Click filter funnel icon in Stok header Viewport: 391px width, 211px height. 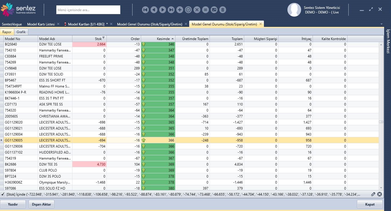(104, 38)
